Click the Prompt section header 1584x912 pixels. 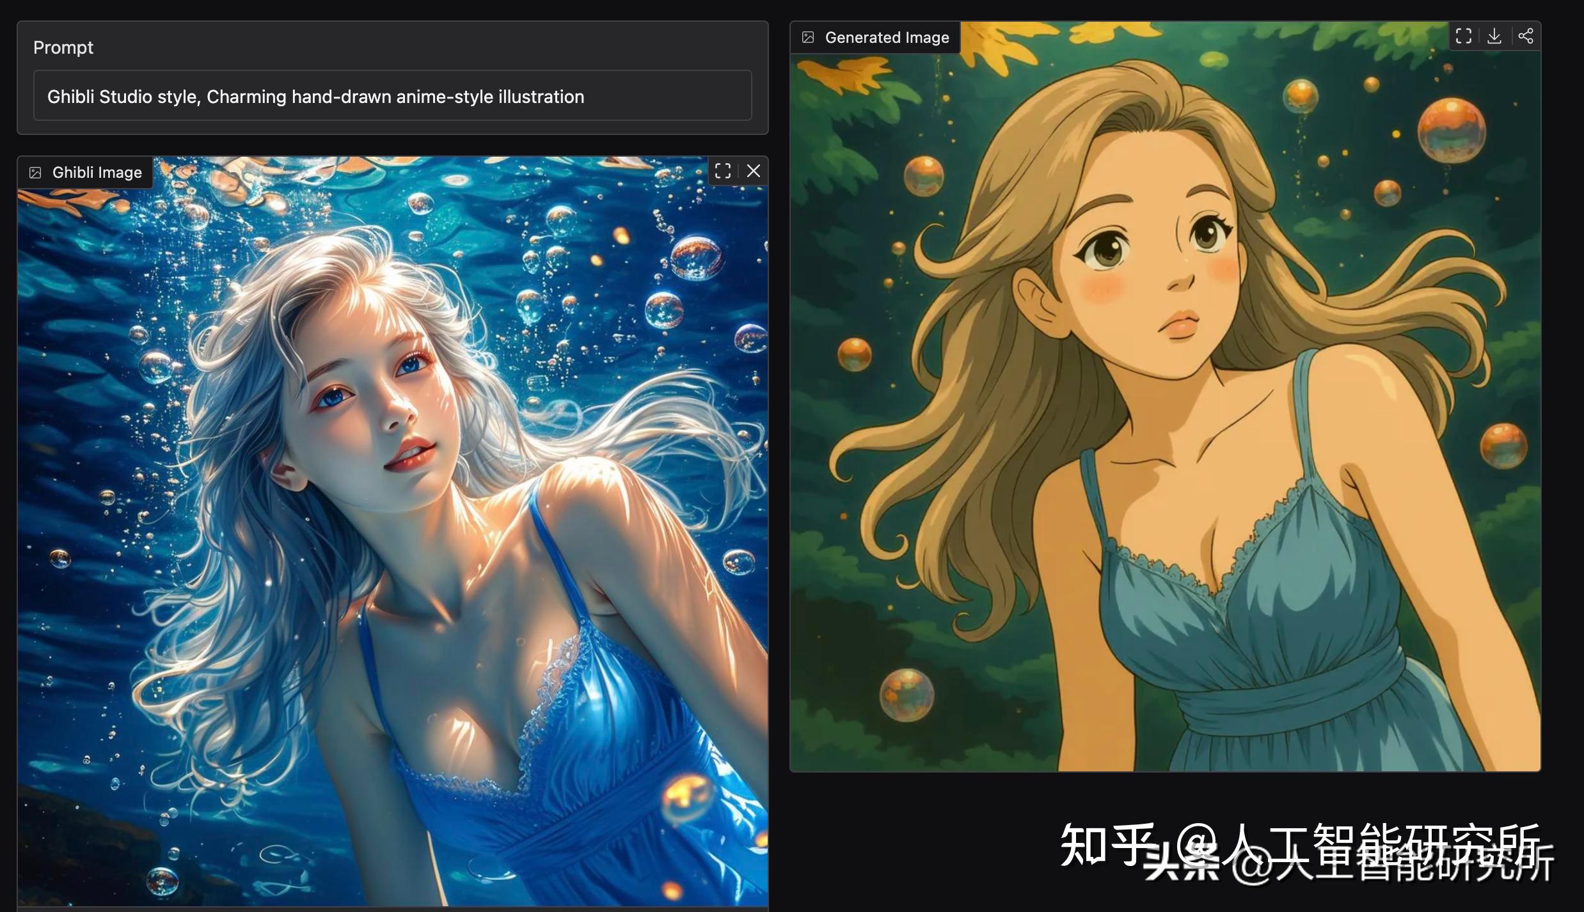(x=63, y=47)
